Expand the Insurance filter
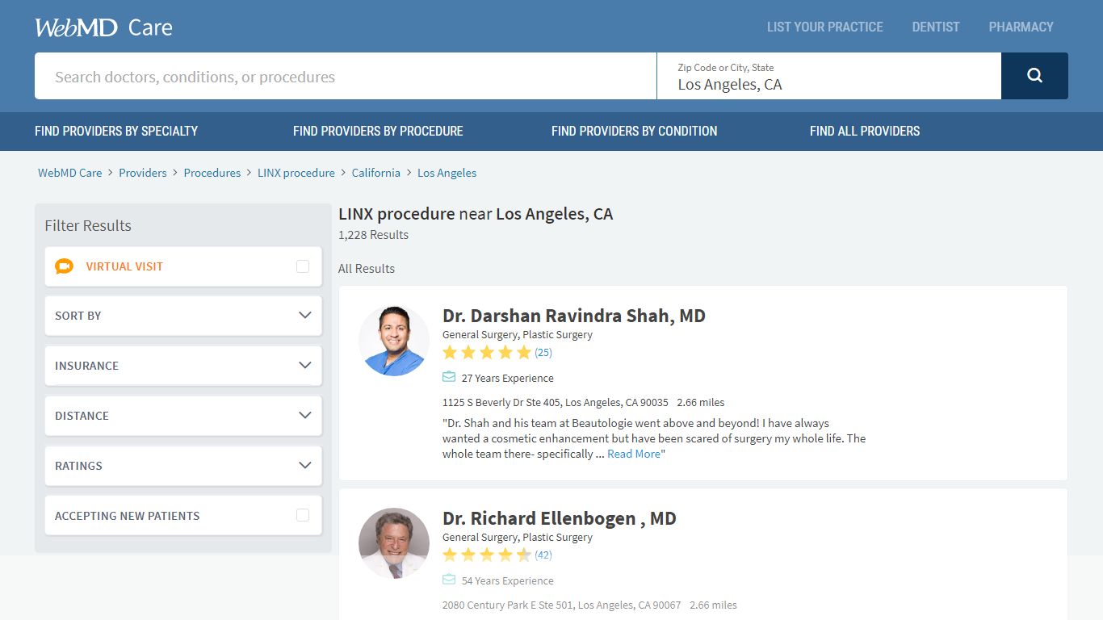 click(x=183, y=366)
